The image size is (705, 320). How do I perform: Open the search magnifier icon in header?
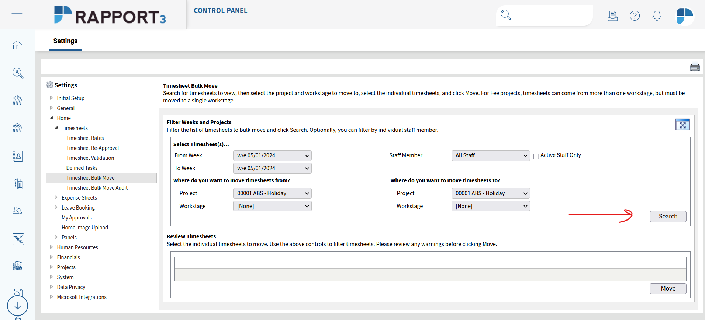point(506,15)
